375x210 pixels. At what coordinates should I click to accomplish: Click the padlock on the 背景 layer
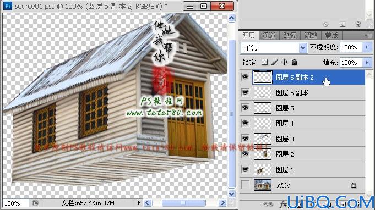[x=354, y=185]
